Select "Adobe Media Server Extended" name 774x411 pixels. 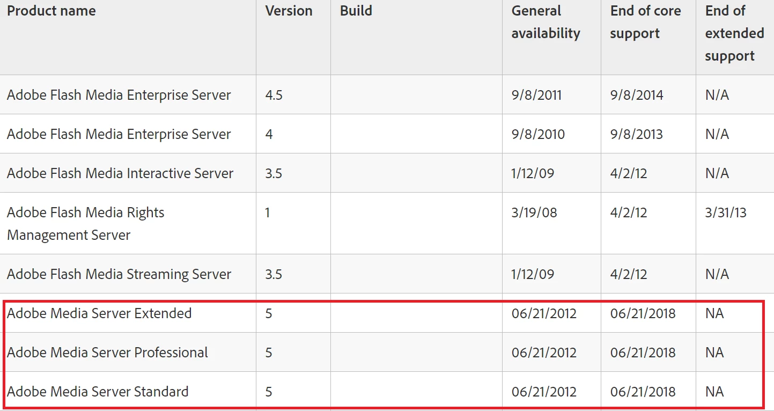point(99,313)
